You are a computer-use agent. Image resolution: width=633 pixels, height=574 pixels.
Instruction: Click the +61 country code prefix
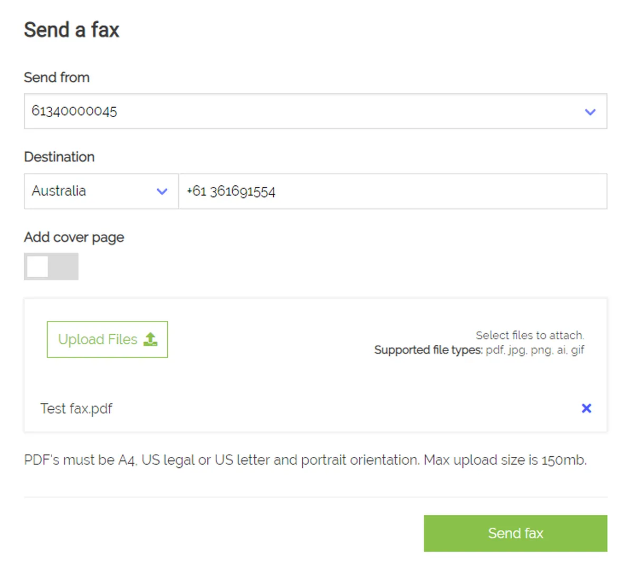click(x=196, y=191)
